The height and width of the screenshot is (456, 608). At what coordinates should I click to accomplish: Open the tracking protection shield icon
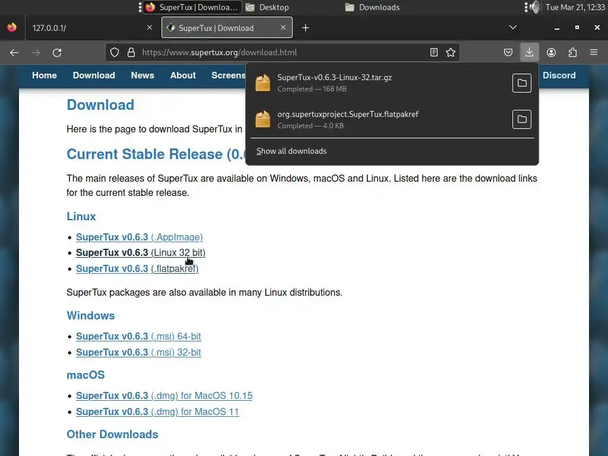pyautogui.click(x=115, y=52)
